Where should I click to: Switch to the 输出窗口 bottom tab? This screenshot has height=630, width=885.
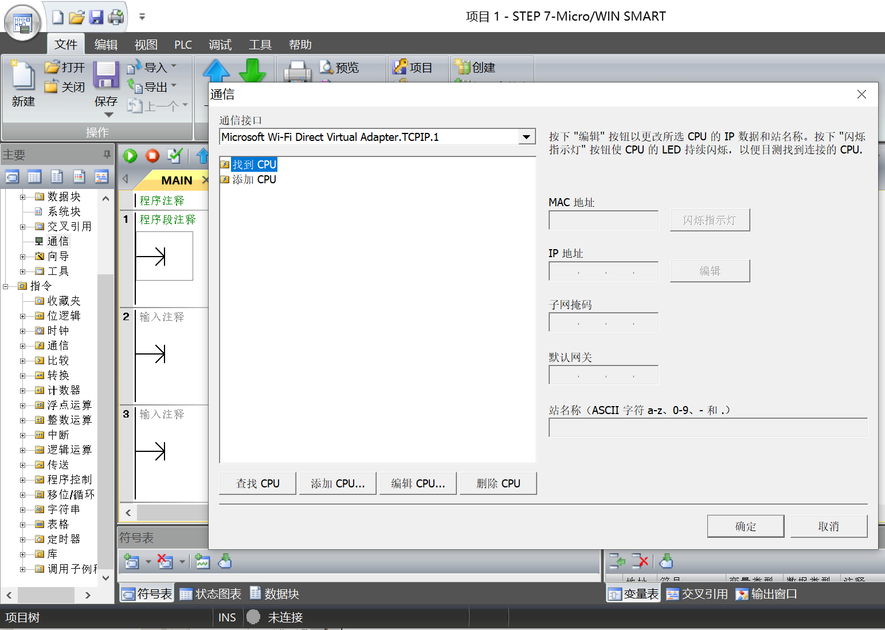click(766, 594)
